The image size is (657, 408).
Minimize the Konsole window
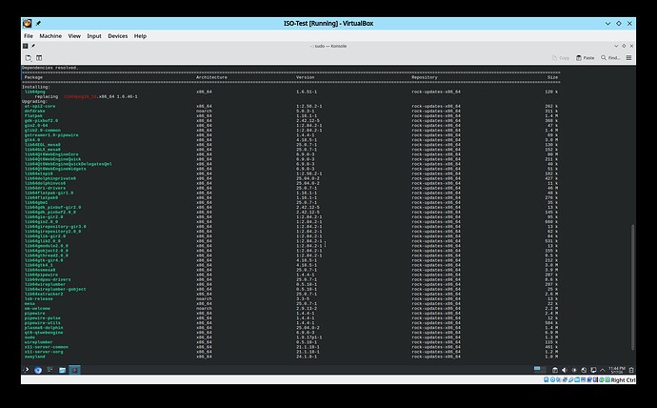coord(616,46)
